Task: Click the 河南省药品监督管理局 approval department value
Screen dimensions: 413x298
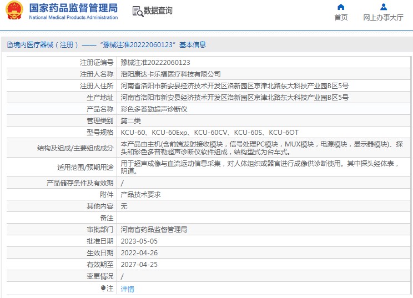Action: pos(154,230)
